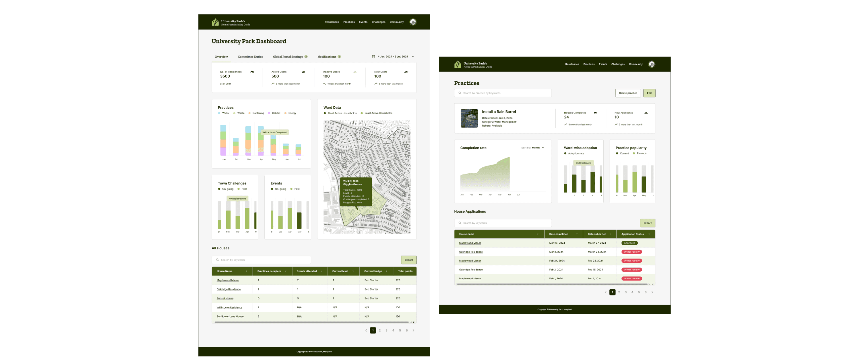Open the Sort by Month dropdown
The width and height of the screenshot is (868, 357).
coord(538,148)
